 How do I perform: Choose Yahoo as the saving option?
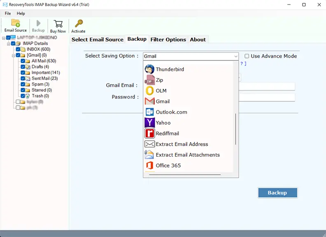click(163, 123)
